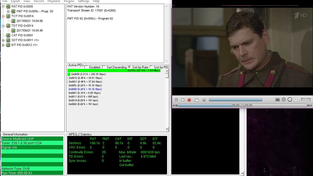This screenshot has height=176, width=313.
Task: Collapse the TDT PID 0x0014 tree node
Action: [x=3, y=26]
